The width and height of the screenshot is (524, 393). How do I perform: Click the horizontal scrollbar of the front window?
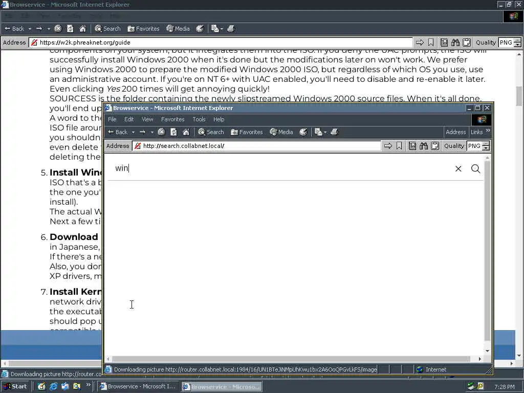(x=293, y=359)
